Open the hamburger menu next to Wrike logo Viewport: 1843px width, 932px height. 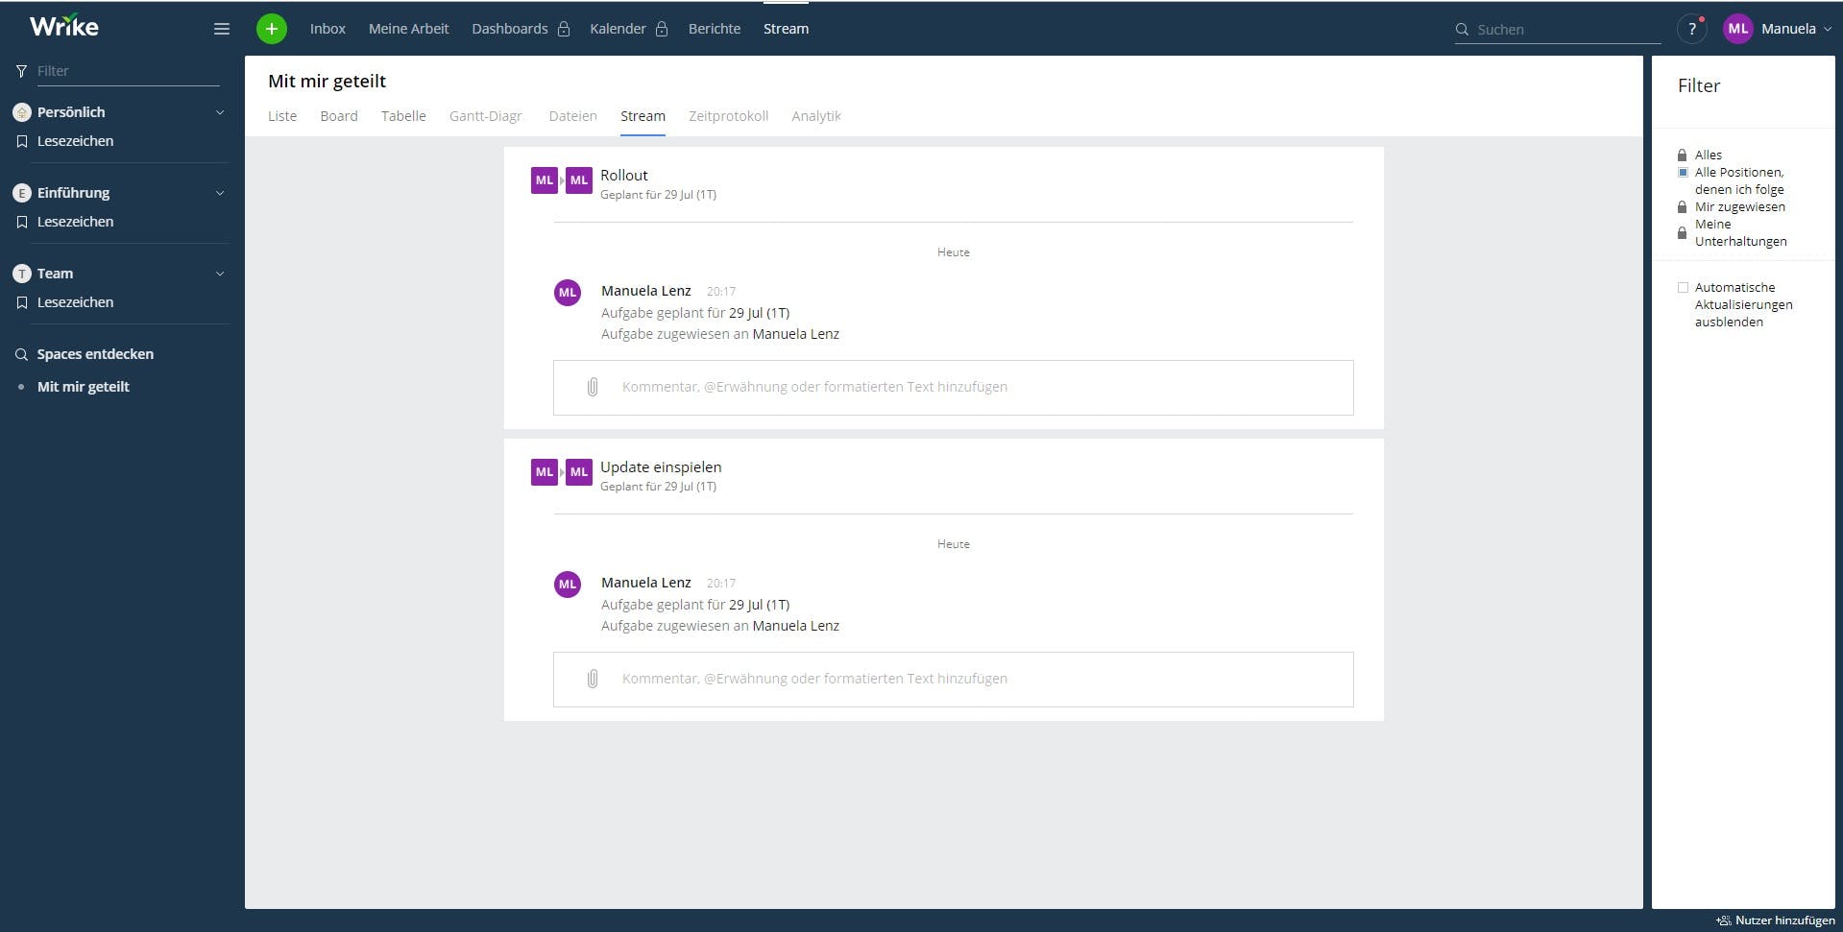click(x=221, y=28)
